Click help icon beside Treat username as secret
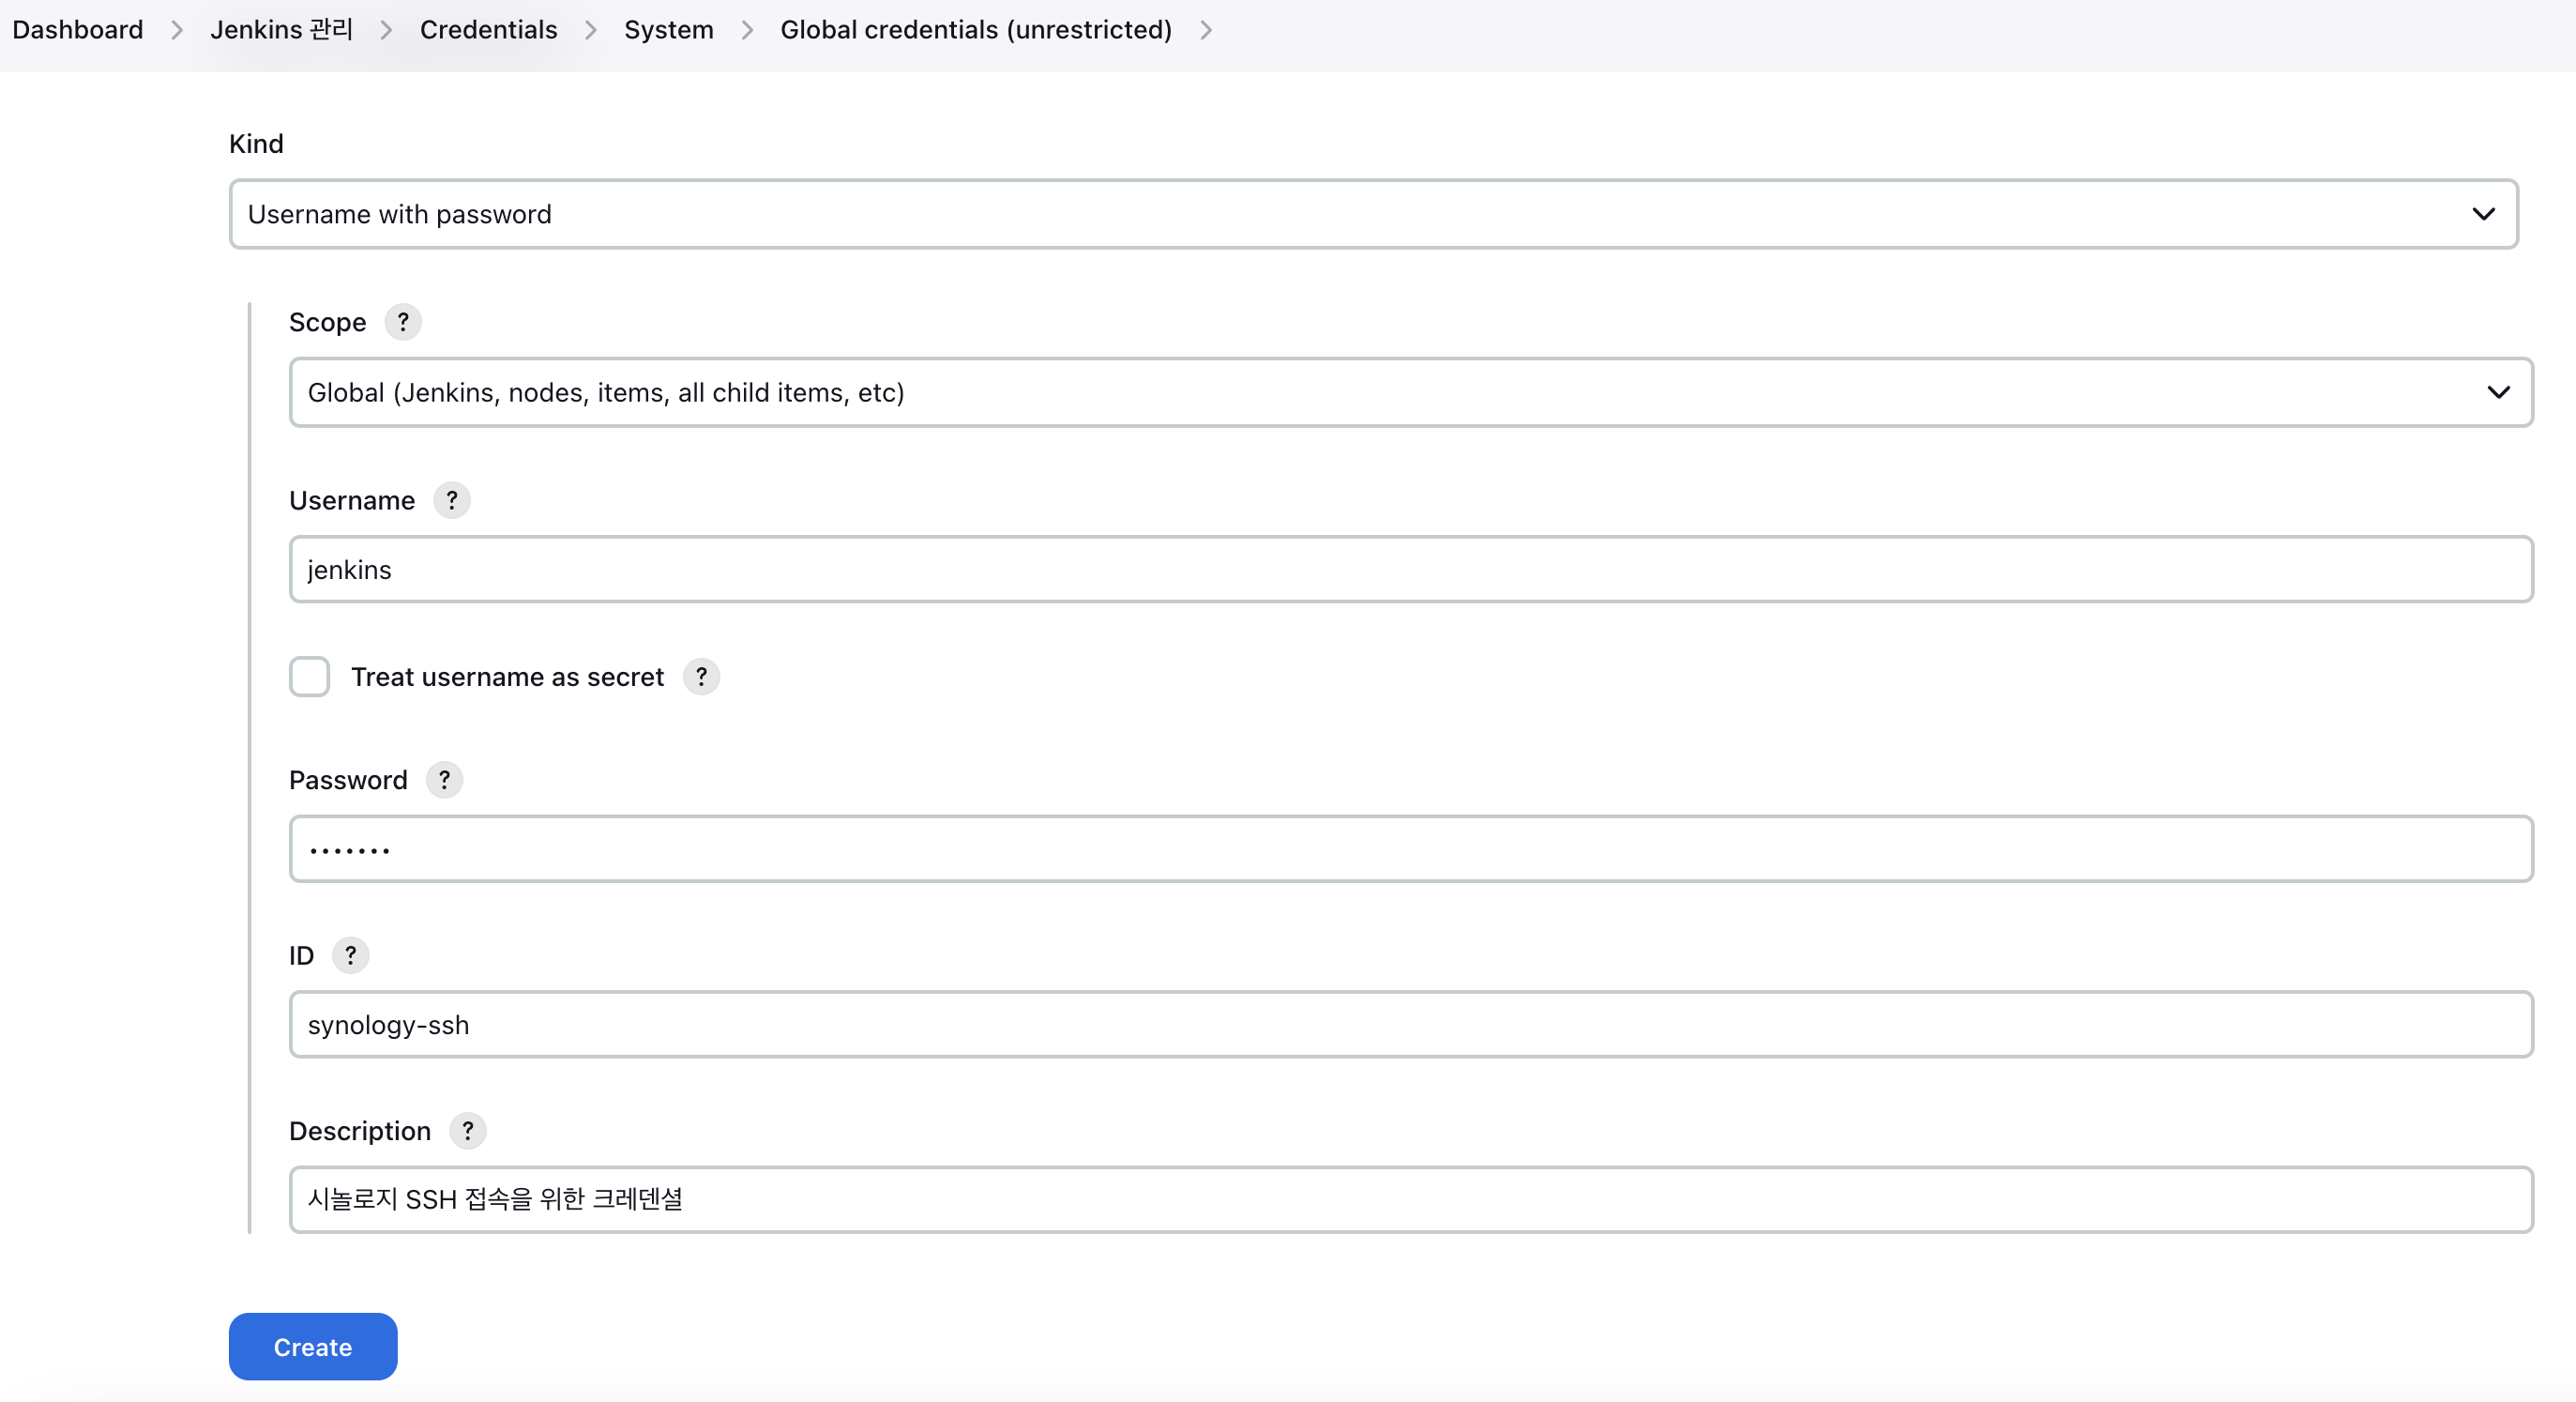The height and width of the screenshot is (1402, 2576). (701, 677)
